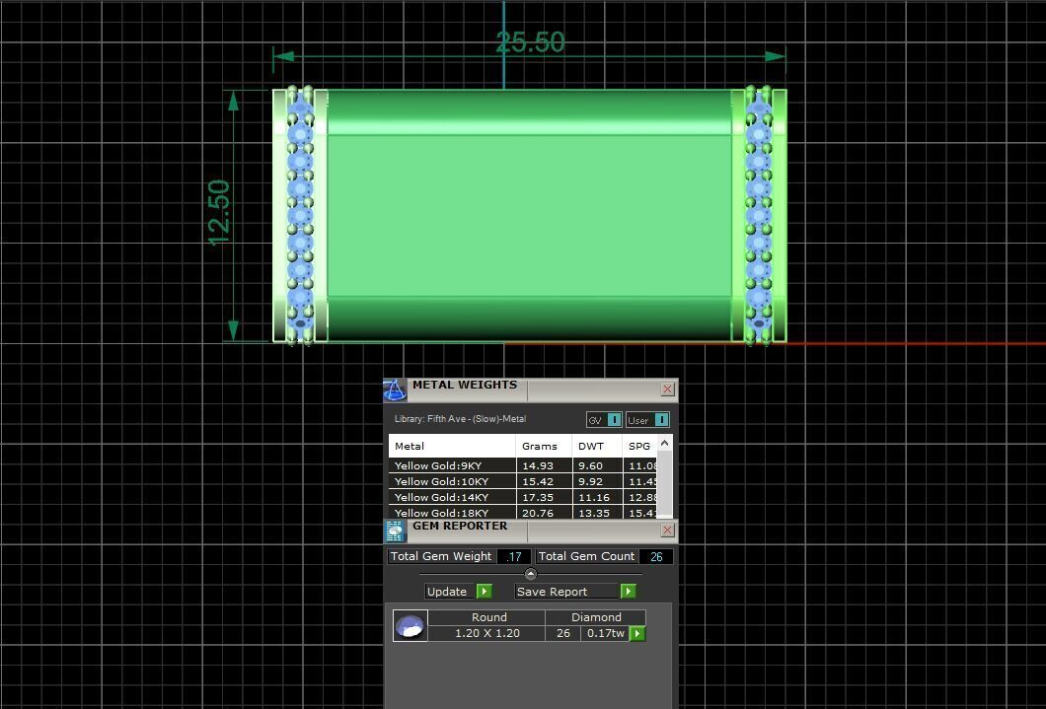
Task: Click the Library: Fifth Ave - (Slow)-Metal label
Action: pyautogui.click(x=460, y=419)
